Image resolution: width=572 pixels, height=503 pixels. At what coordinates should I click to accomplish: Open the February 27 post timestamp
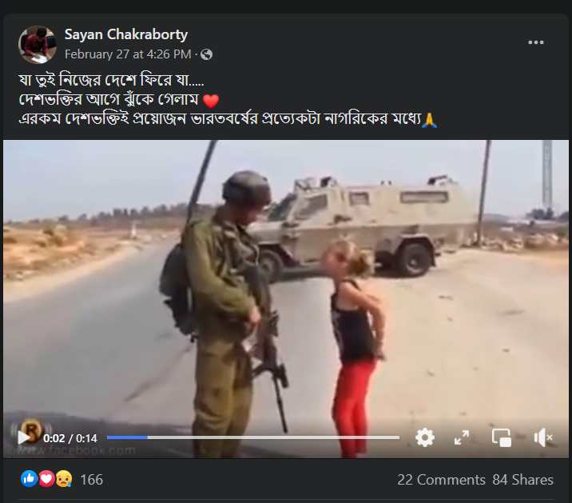coord(128,54)
